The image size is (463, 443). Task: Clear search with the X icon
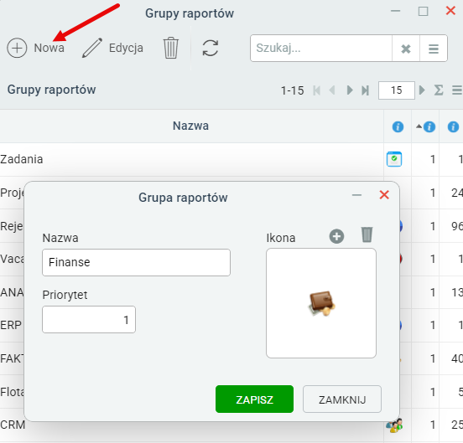[406, 49]
